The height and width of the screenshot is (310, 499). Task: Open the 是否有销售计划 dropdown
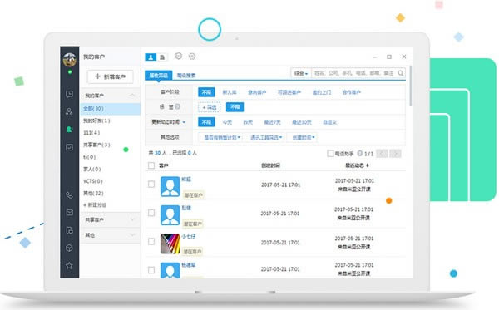pyautogui.click(x=222, y=137)
